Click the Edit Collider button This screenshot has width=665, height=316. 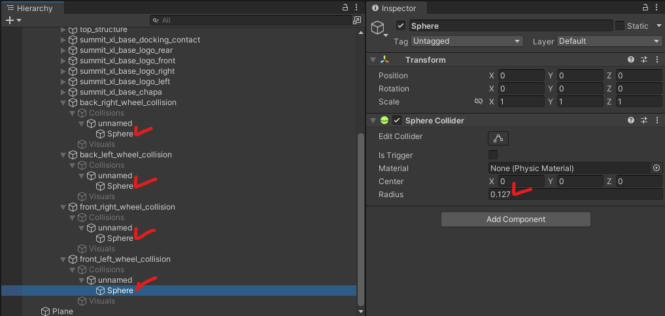(498, 138)
